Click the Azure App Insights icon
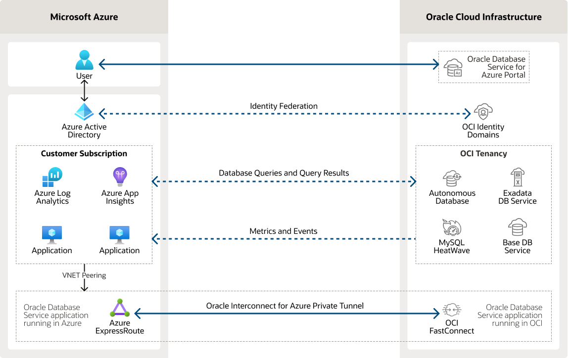 click(x=120, y=177)
